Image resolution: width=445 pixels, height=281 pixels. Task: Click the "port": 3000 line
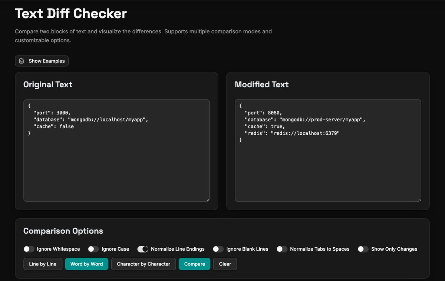coord(52,113)
